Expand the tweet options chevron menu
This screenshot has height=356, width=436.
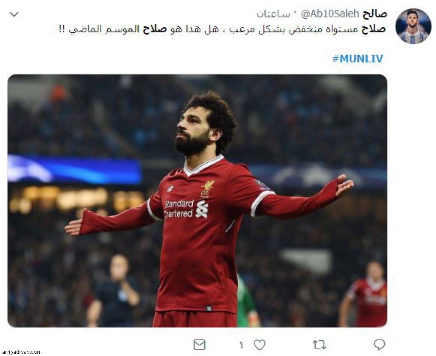tap(14, 14)
